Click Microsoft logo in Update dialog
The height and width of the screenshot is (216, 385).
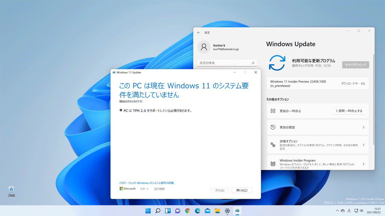click(x=128, y=189)
